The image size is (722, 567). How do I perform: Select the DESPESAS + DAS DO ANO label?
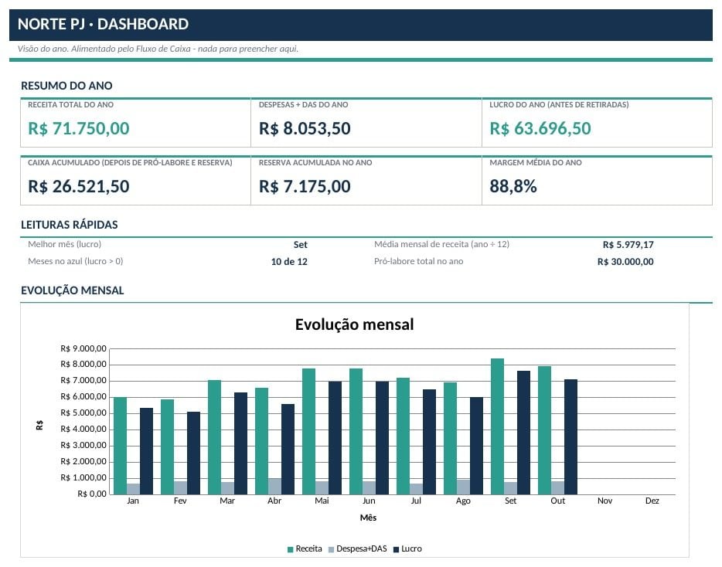303,104
